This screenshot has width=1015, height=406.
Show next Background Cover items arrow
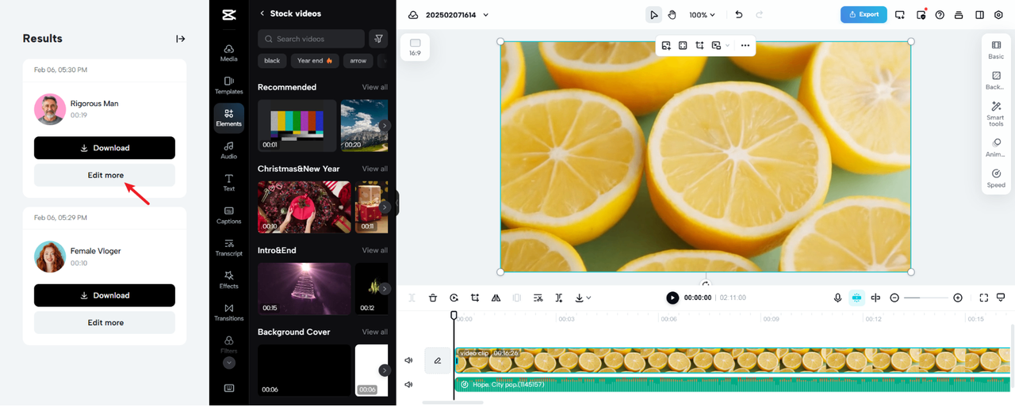click(x=385, y=370)
